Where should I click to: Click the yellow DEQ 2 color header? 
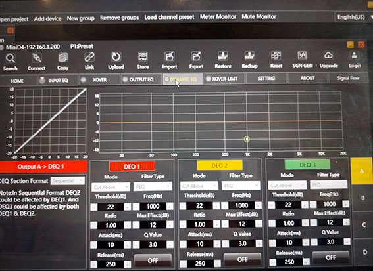click(219, 165)
